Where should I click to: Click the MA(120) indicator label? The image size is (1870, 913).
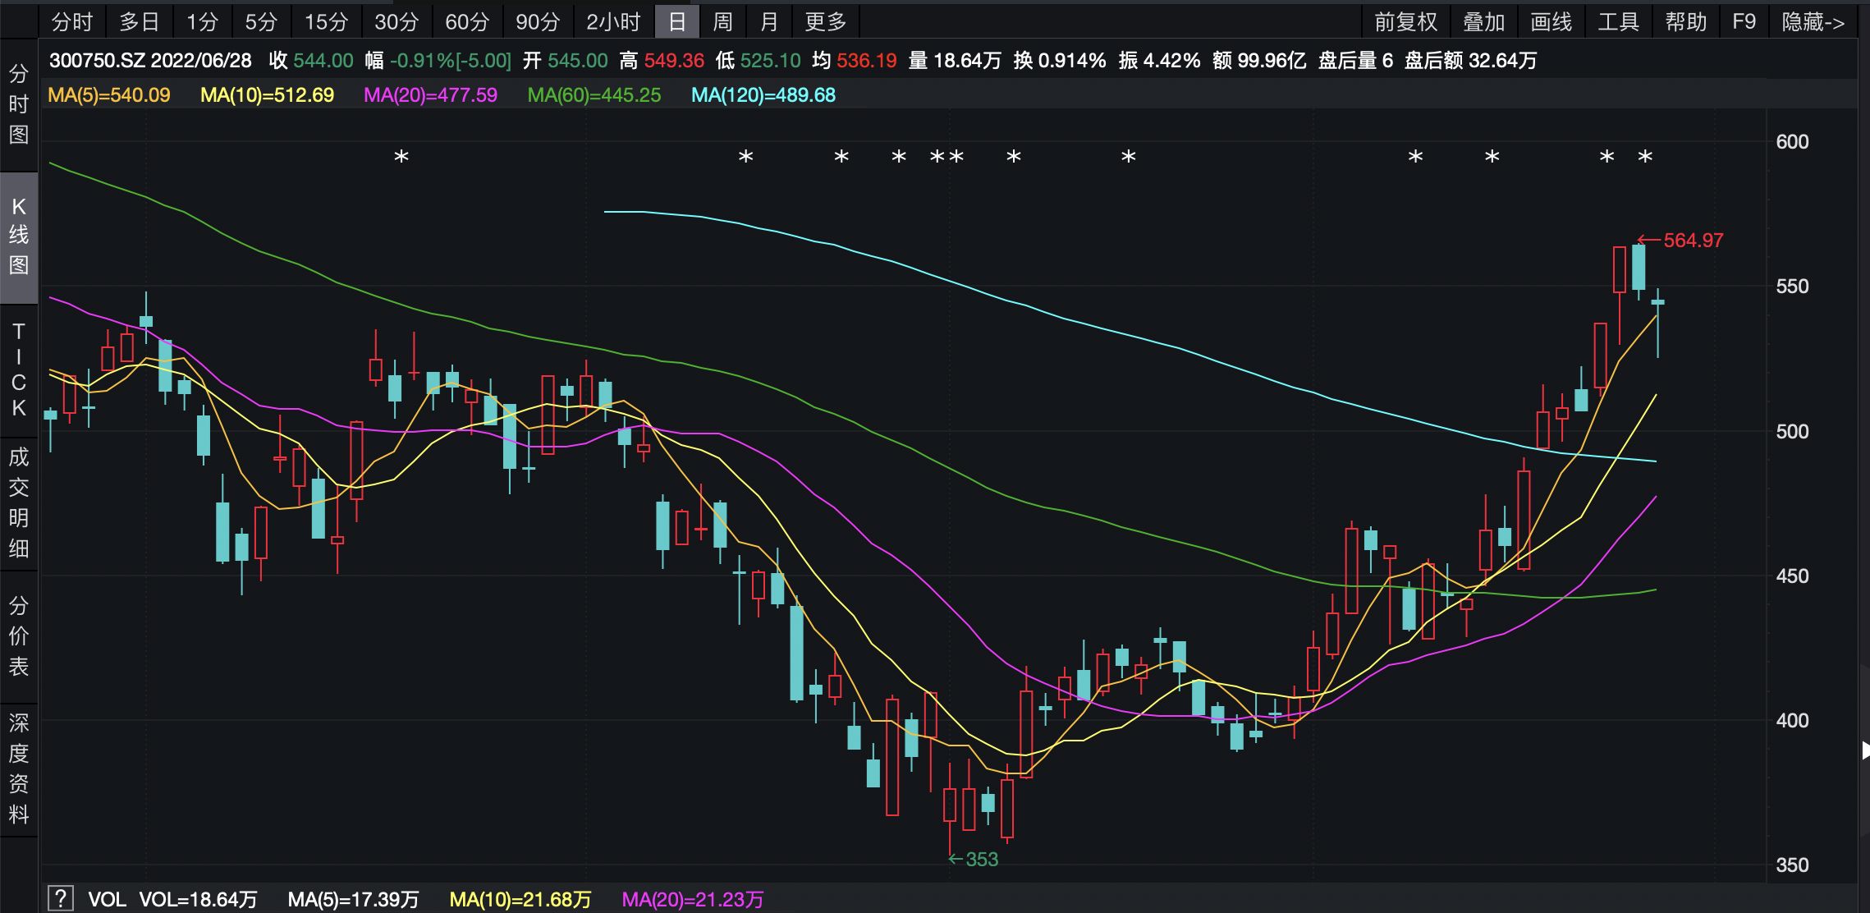pyautogui.click(x=763, y=95)
